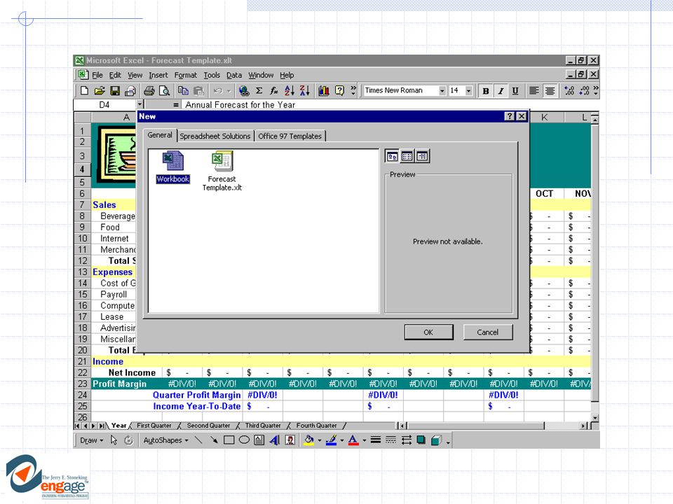Select the Arrow drawing tool
The image size is (673, 504).
point(214,440)
